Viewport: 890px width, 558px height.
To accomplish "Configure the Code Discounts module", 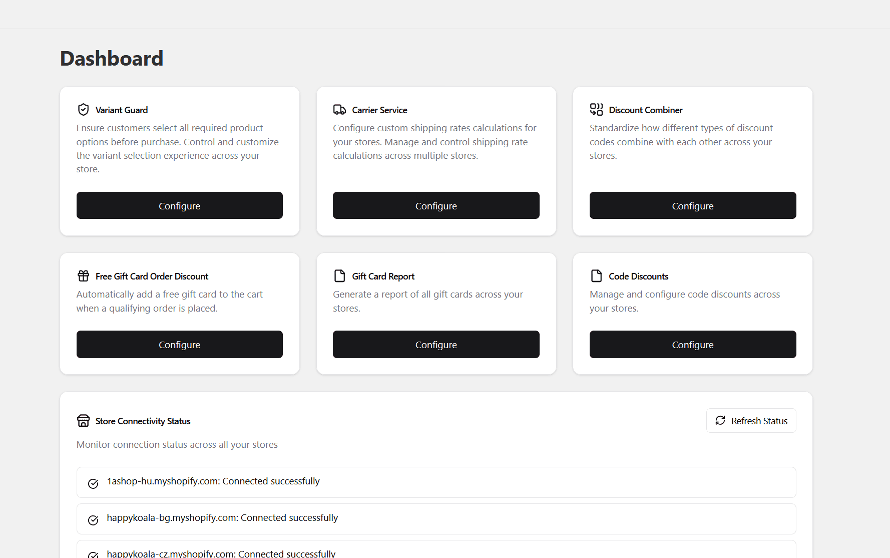I will 693,345.
